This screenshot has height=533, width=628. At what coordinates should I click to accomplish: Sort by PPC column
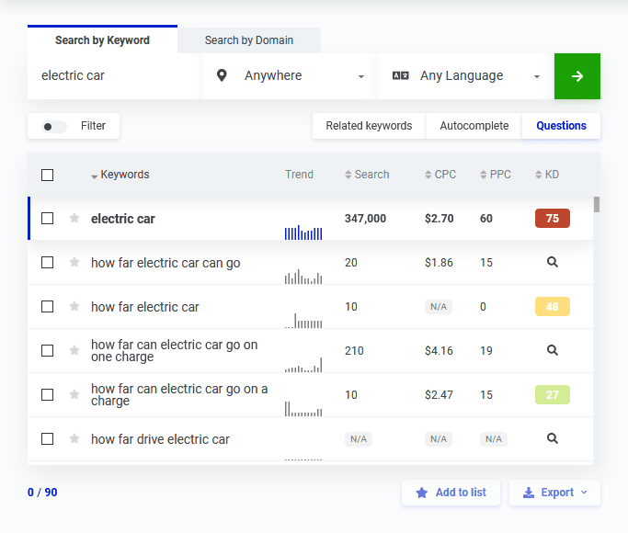[496, 175]
